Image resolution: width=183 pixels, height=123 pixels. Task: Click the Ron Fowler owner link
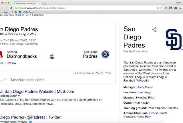(142, 103)
